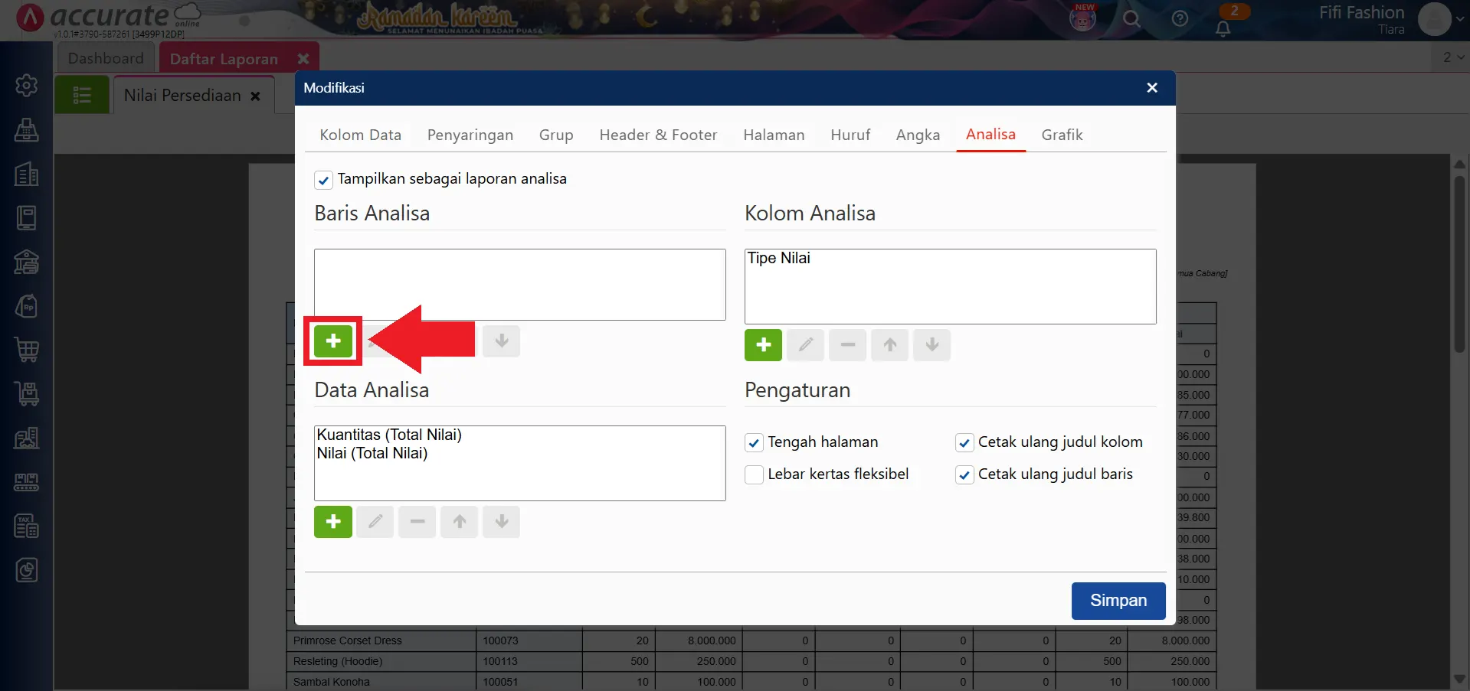Click the remove minus icon under Data Analisa
Viewport: 1470px width, 691px height.
(x=417, y=522)
